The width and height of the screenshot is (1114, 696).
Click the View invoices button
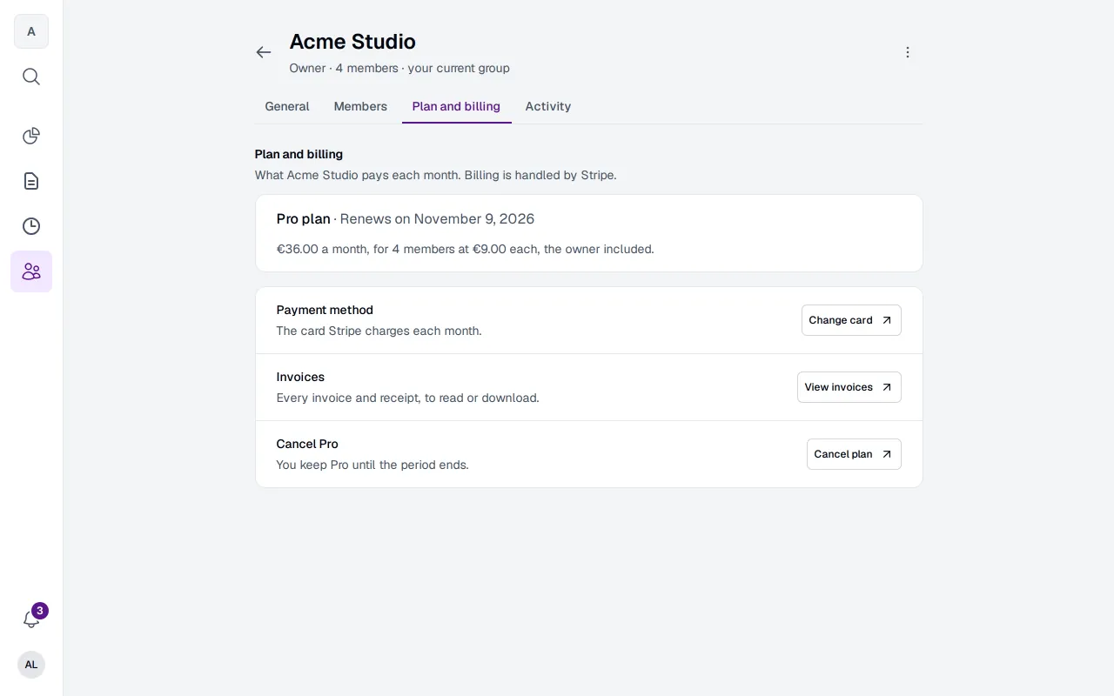point(849,387)
